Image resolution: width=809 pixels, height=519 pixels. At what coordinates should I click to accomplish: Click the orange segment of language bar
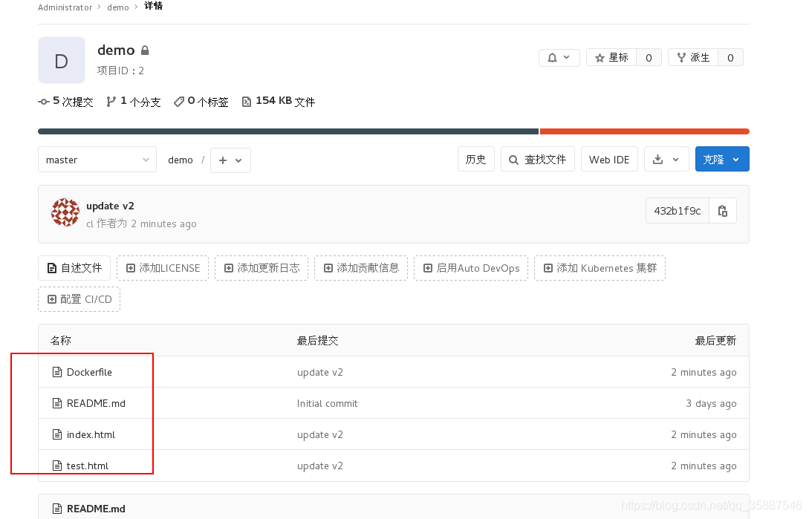pos(644,131)
